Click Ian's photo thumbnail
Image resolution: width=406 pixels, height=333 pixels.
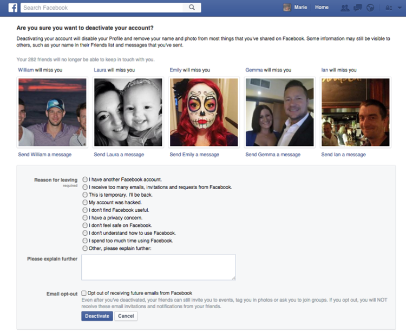355,112
